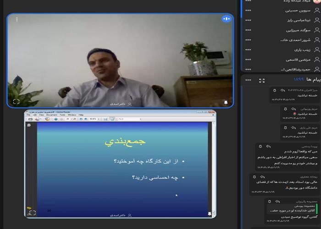321x229 pixels.
Task: Expand the messages panel to fullscreen
Action: coord(262,81)
